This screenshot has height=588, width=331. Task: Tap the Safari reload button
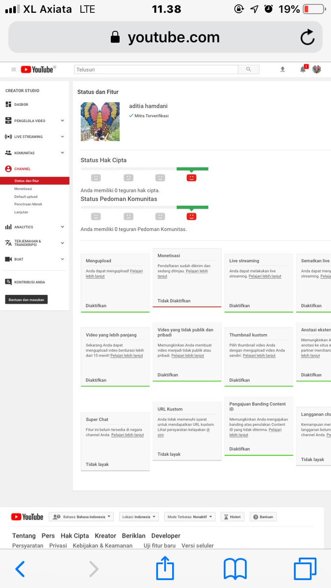[x=307, y=37]
